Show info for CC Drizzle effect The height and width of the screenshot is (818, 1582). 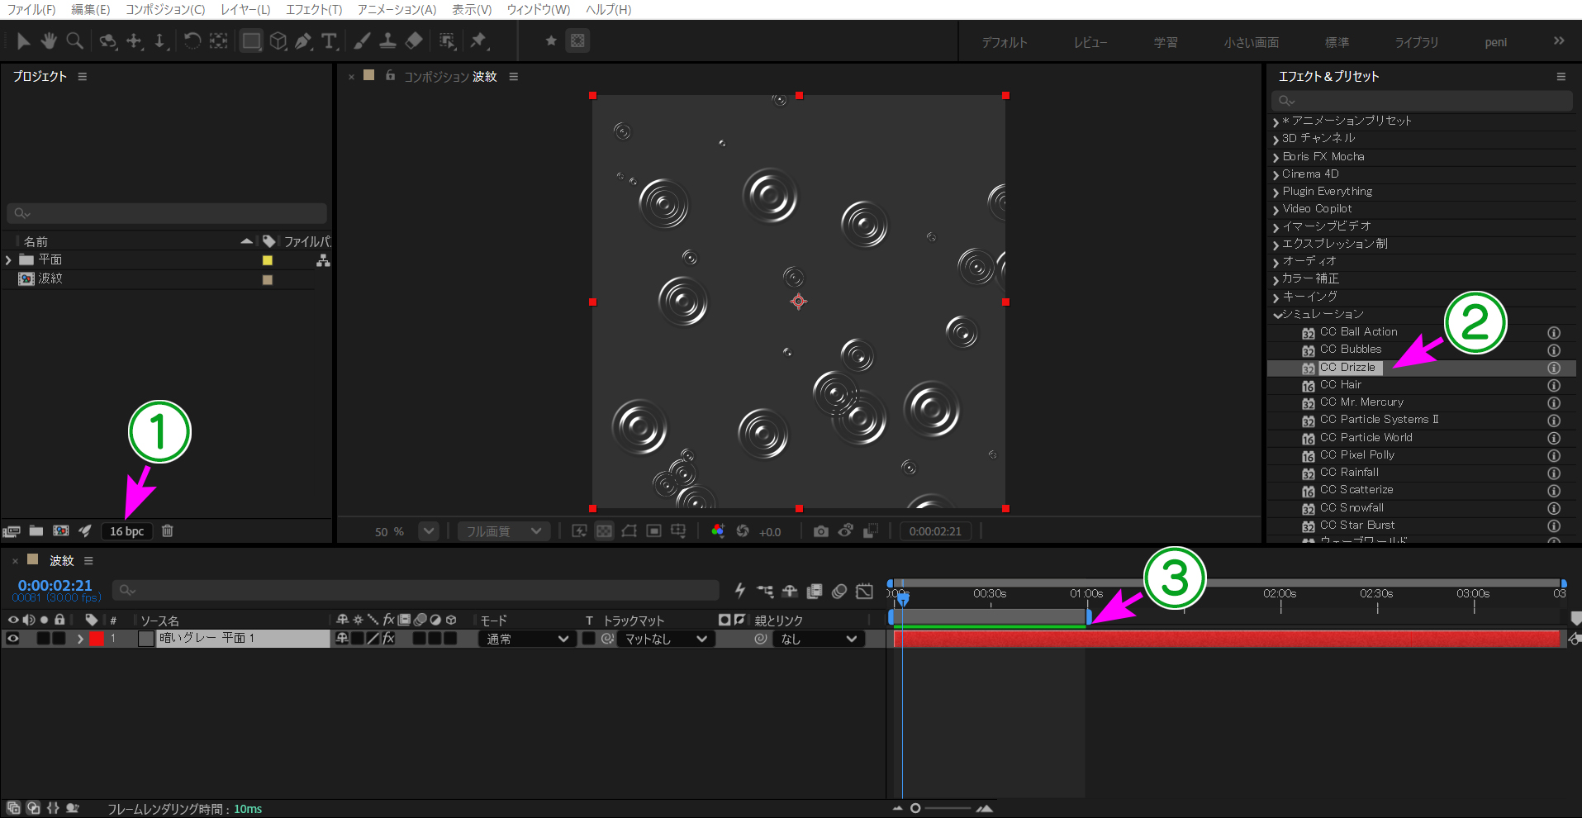pyautogui.click(x=1554, y=368)
